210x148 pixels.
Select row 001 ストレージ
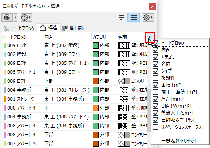pyautogui.click(x=75, y=99)
